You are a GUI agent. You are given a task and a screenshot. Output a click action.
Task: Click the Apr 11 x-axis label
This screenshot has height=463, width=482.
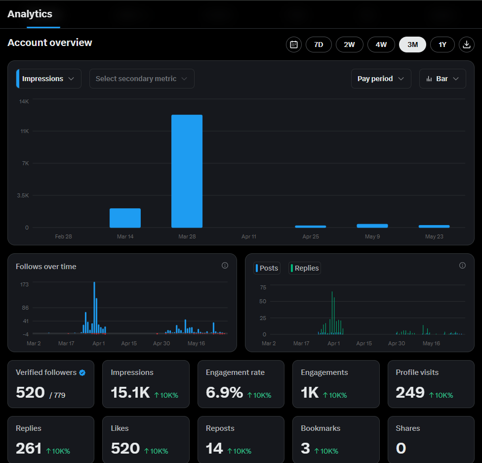(x=249, y=236)
